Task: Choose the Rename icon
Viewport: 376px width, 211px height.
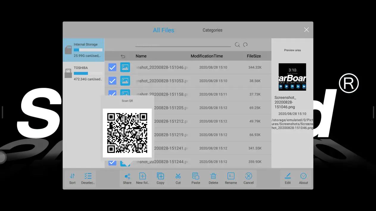Action: [x=231, y=176]
